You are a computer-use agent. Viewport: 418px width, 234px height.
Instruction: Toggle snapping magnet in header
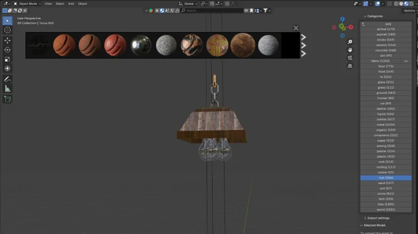(212, 4)
